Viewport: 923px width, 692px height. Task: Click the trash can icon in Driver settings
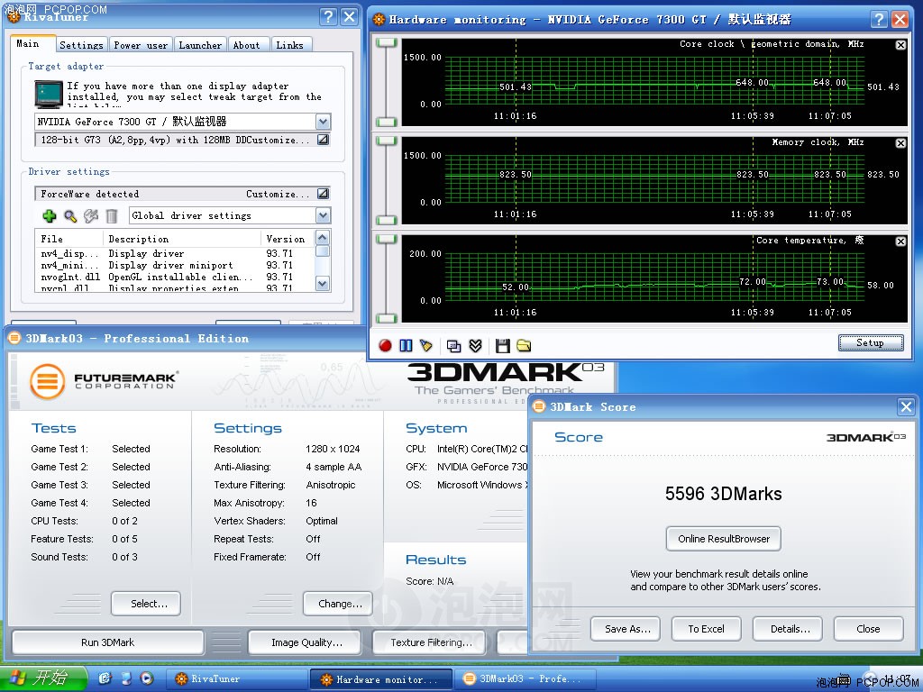point(111,216)
